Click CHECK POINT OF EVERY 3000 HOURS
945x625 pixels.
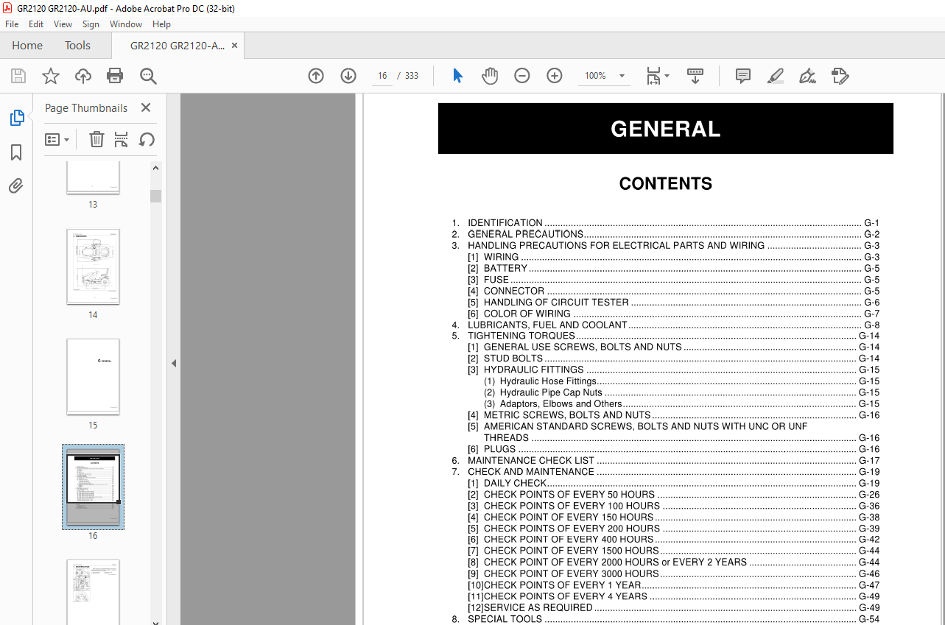coord(673,573)
